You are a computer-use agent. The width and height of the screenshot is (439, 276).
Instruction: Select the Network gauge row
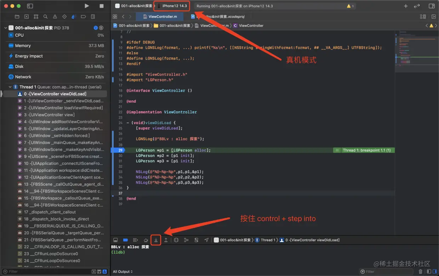coord(56,77)
